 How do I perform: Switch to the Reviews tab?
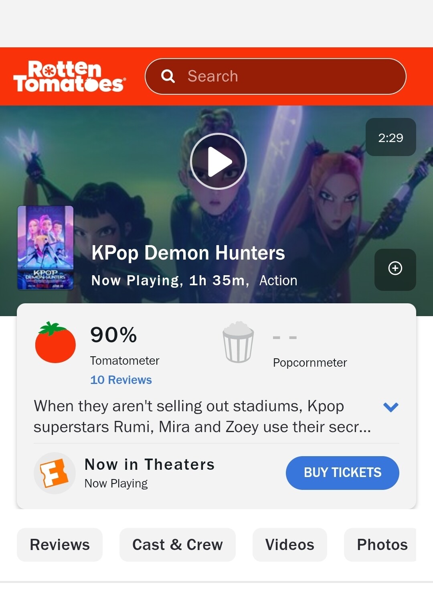point(60,545)
